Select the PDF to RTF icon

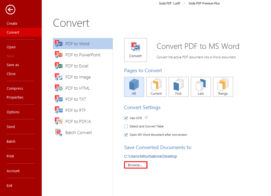(x=59, y=110)
